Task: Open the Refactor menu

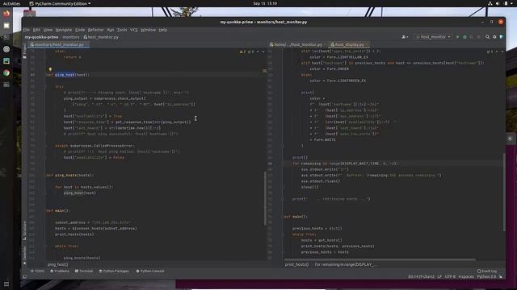Action: 95,30
